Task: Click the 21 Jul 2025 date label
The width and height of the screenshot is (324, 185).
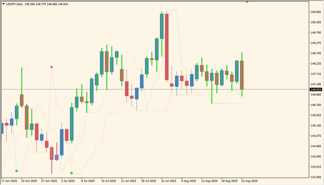Action: (x=129, y=181)
